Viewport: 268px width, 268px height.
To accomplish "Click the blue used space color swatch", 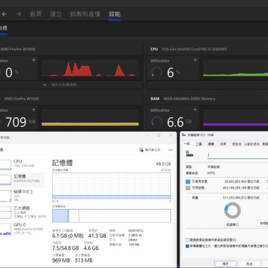I will pos(188,182).
